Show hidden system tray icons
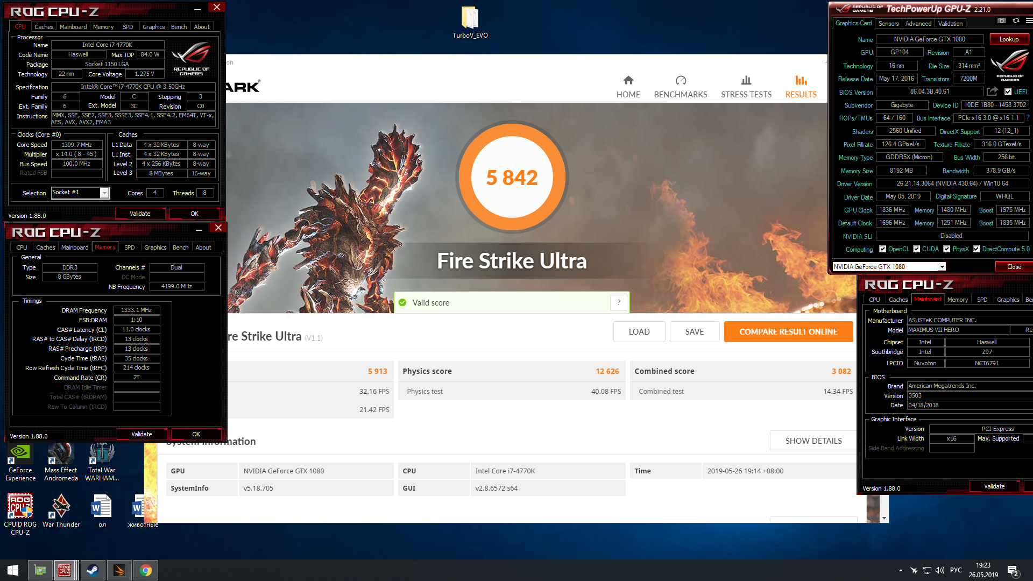 (x=901, y=570)
